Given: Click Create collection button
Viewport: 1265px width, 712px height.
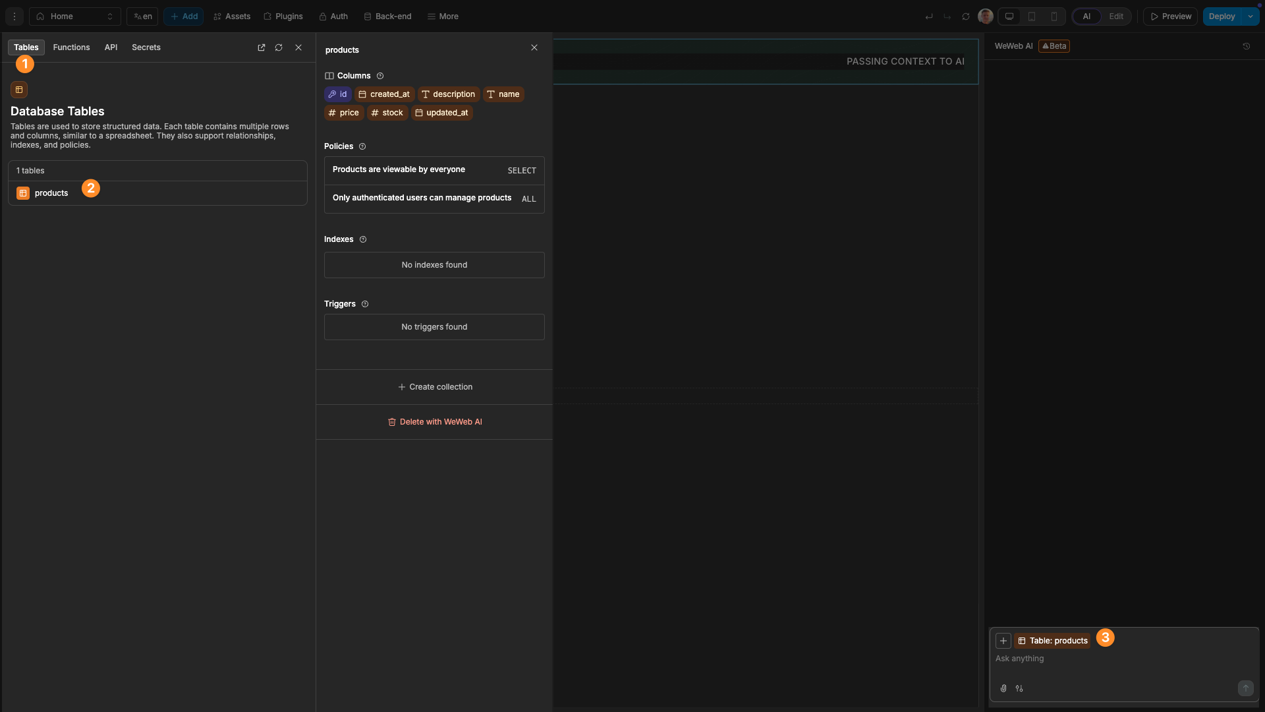Looking at the screenshot, I should 435,387.
